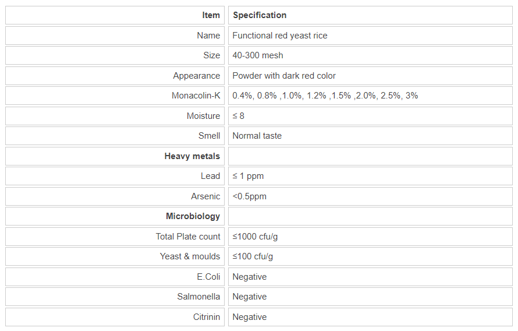The image size is (518, 331).
Task: Click the '≤ 1 ppm' Lead value
Action: click(x=248, y=176)
